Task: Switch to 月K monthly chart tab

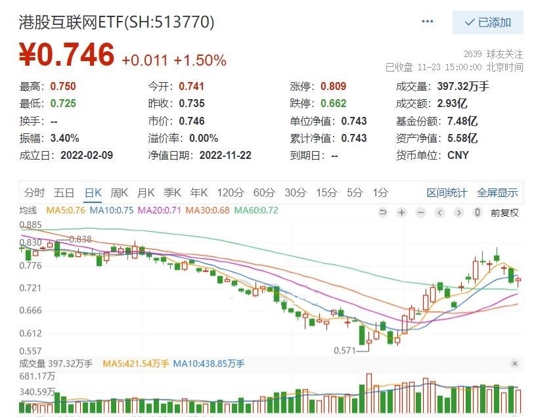Action: 145,192
